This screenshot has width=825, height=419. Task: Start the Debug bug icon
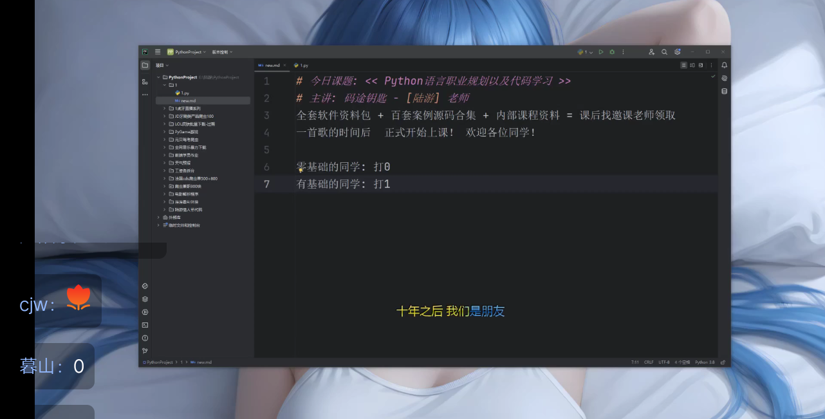612,52
